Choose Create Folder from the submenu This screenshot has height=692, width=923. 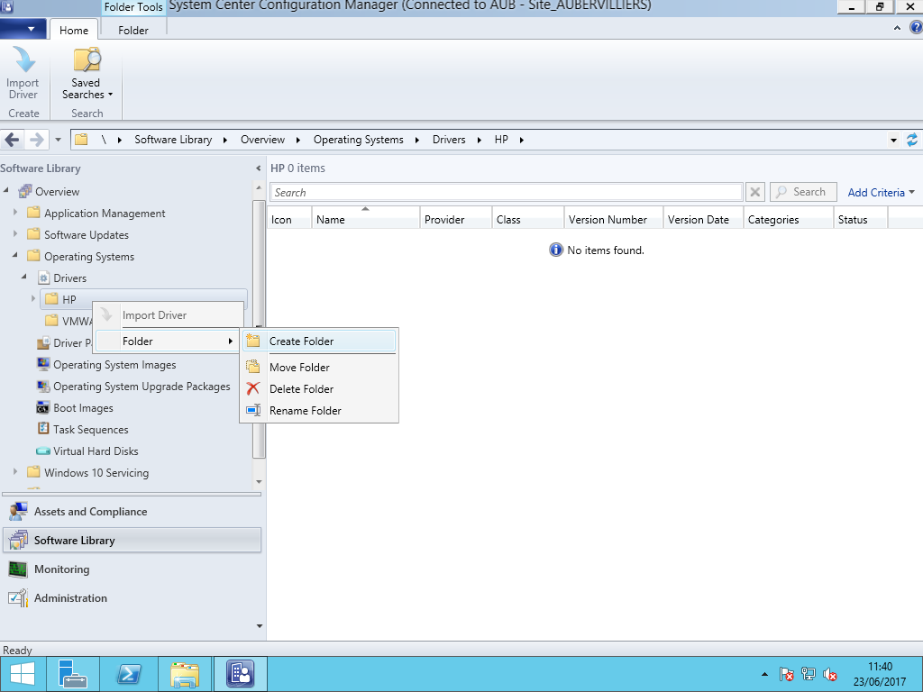(x=320, y=341)
